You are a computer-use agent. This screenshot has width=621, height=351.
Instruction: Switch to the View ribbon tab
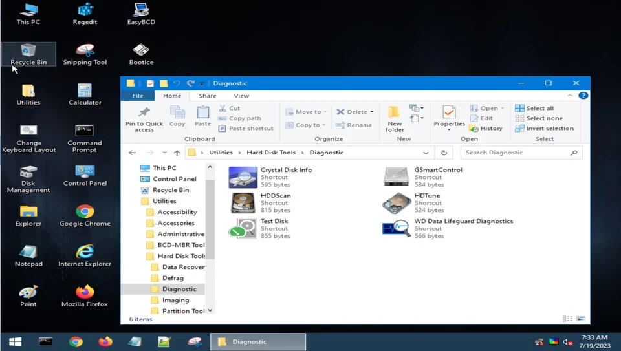[x=241, y=96]
